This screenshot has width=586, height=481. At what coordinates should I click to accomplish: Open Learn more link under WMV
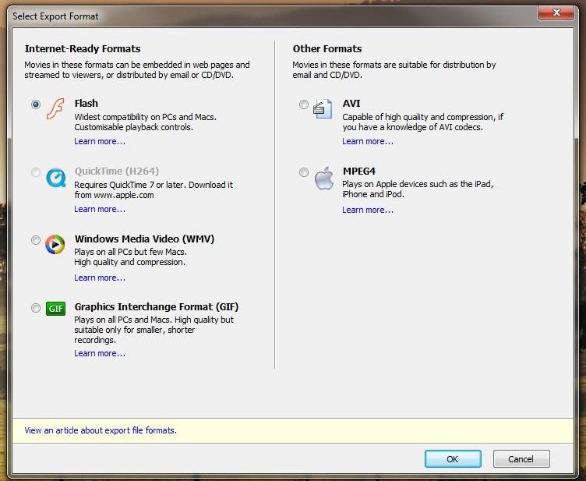tap(100, 278)
